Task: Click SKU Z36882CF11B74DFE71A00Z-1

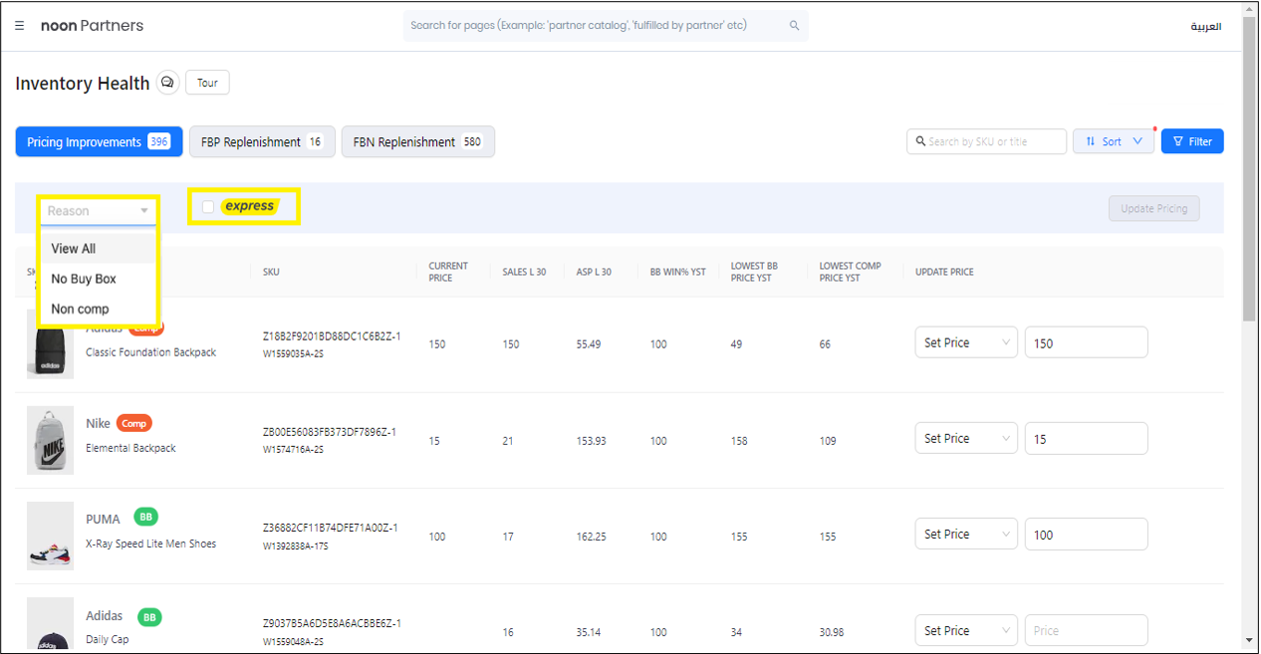Action: pos(330,528)
